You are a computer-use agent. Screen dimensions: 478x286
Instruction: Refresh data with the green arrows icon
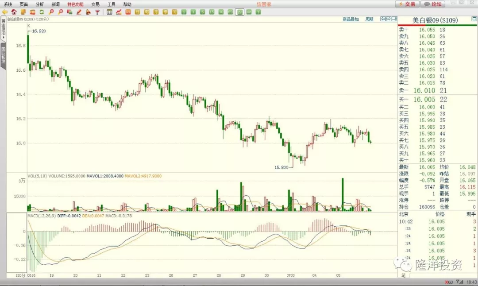point(42,12)
